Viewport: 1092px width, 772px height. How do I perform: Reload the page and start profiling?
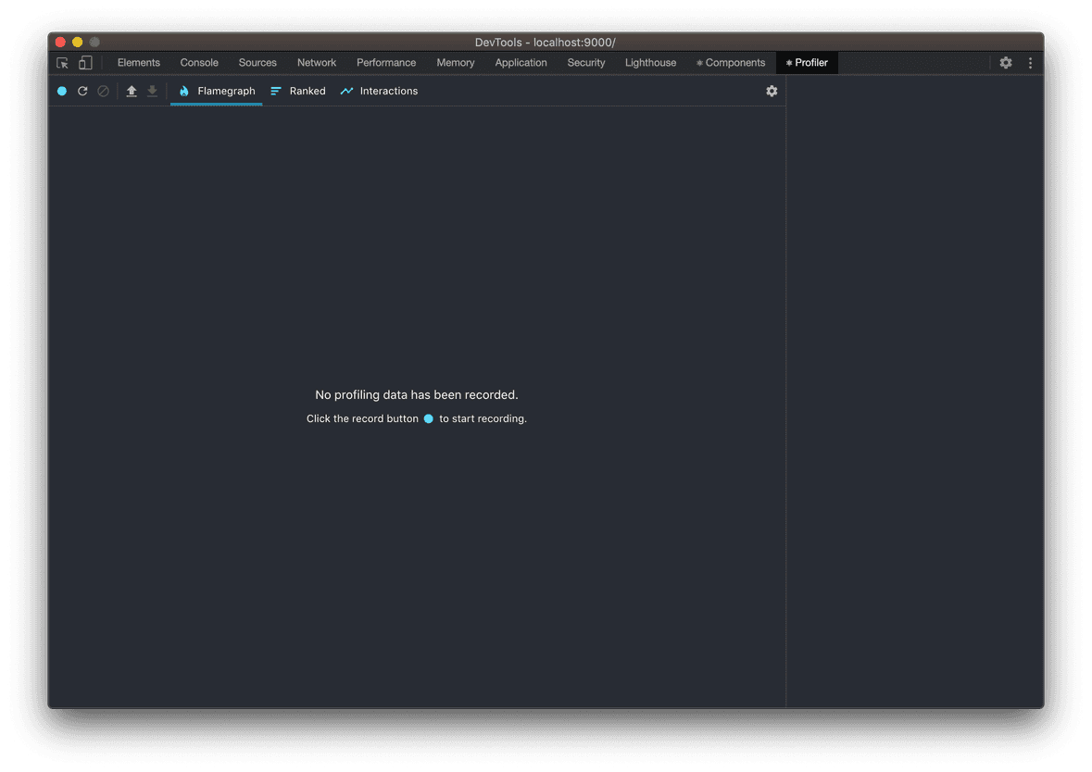click(x=82, y=91)
